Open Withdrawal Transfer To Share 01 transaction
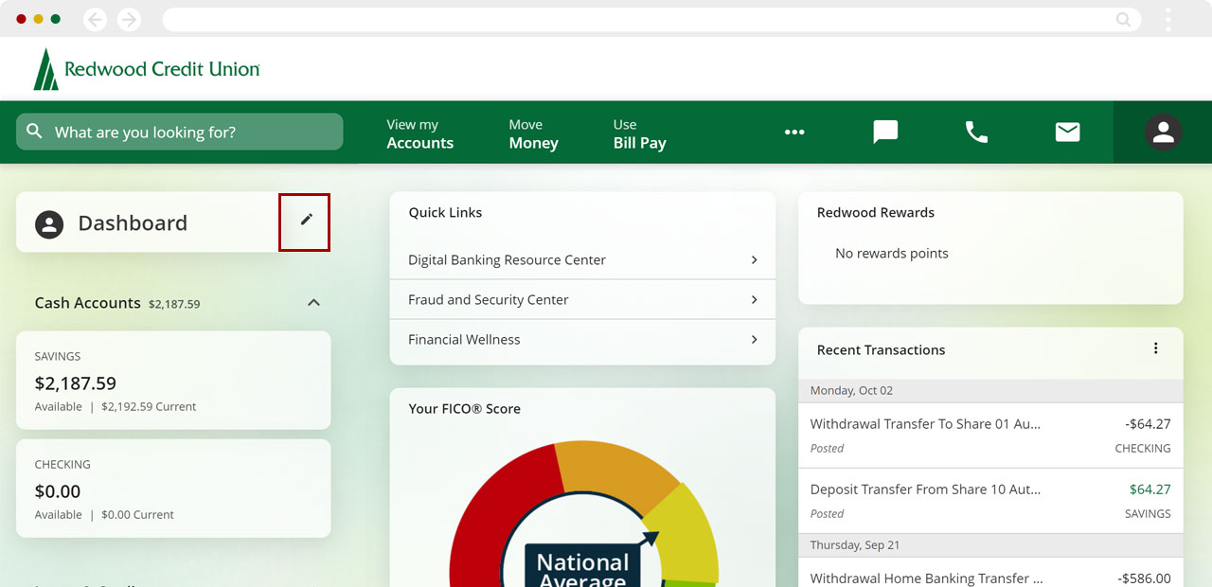The height and width of the screenshot is (587, 1212). point(990,436)
